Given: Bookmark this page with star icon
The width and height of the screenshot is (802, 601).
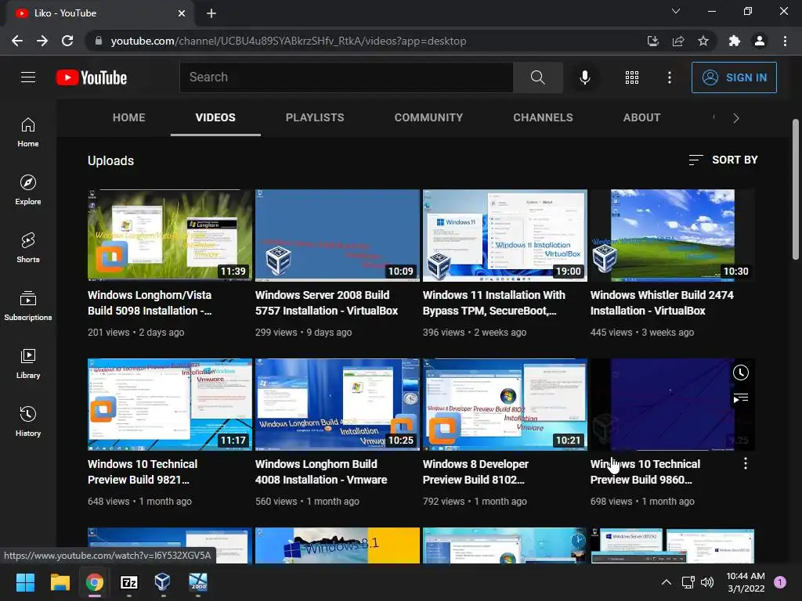Looking at the screenshot, I should click(703, 41).
